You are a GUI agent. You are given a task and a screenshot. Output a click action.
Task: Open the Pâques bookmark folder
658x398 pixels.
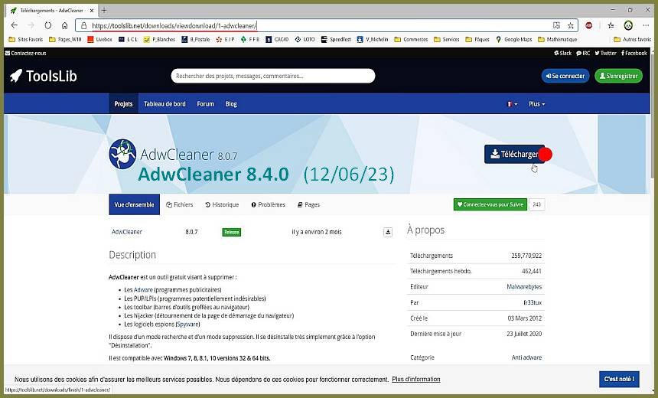(x=477, y=39)
